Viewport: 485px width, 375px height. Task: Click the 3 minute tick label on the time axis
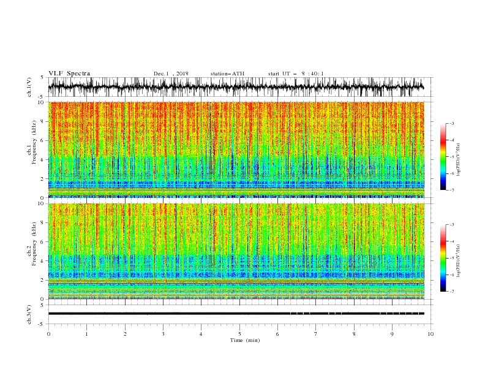[163, 334]
